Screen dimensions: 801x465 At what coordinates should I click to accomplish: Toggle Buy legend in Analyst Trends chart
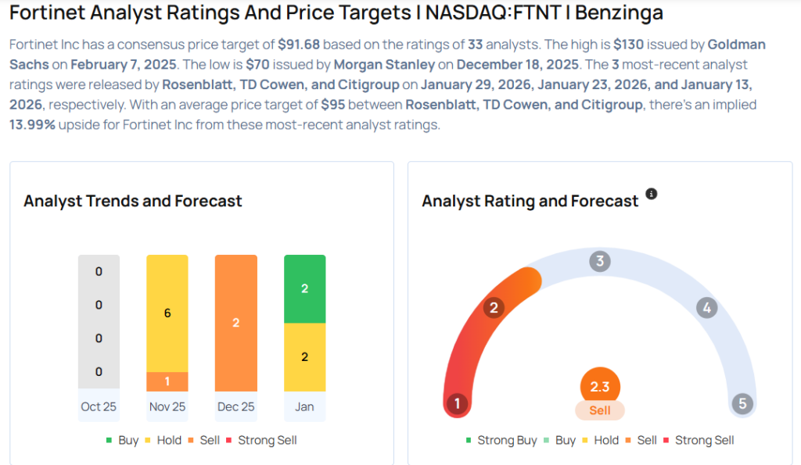122,440
